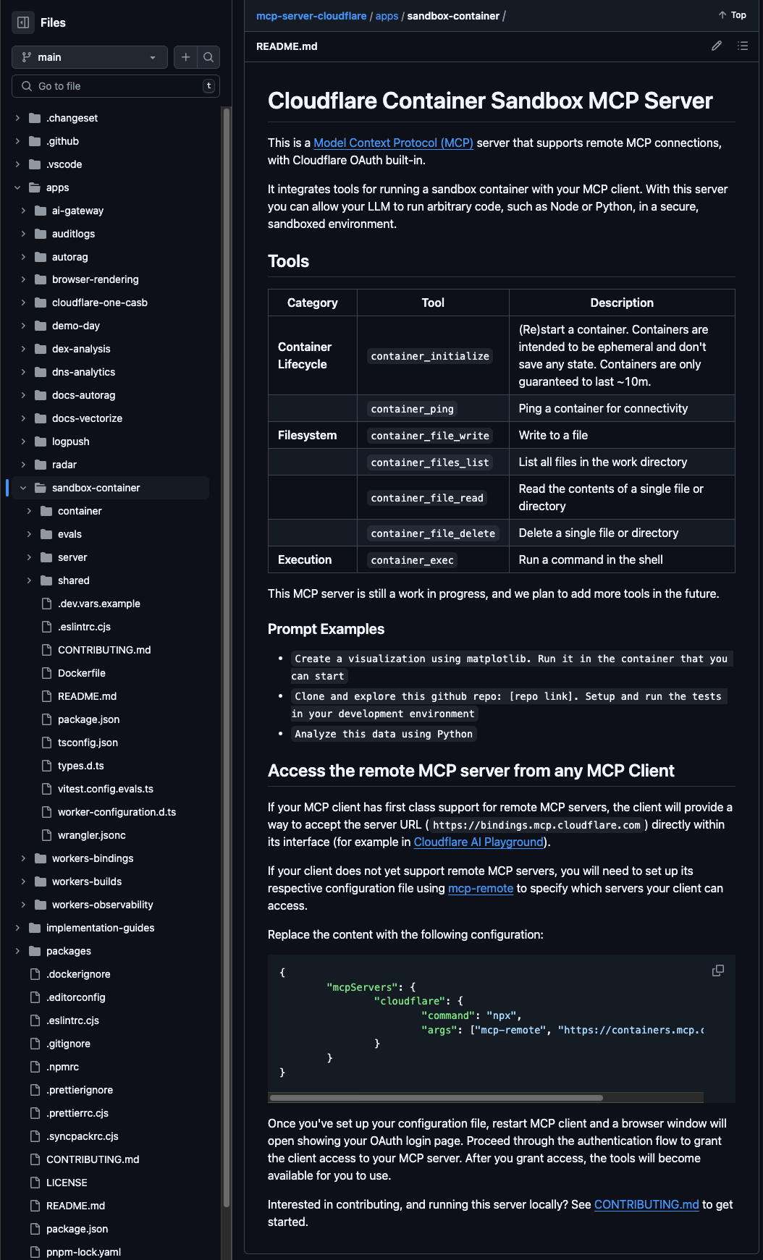The width and height of the screenshot is (763, 1260).
Task: Click the demo-day folder icon
Action: [x=41, y=326]
